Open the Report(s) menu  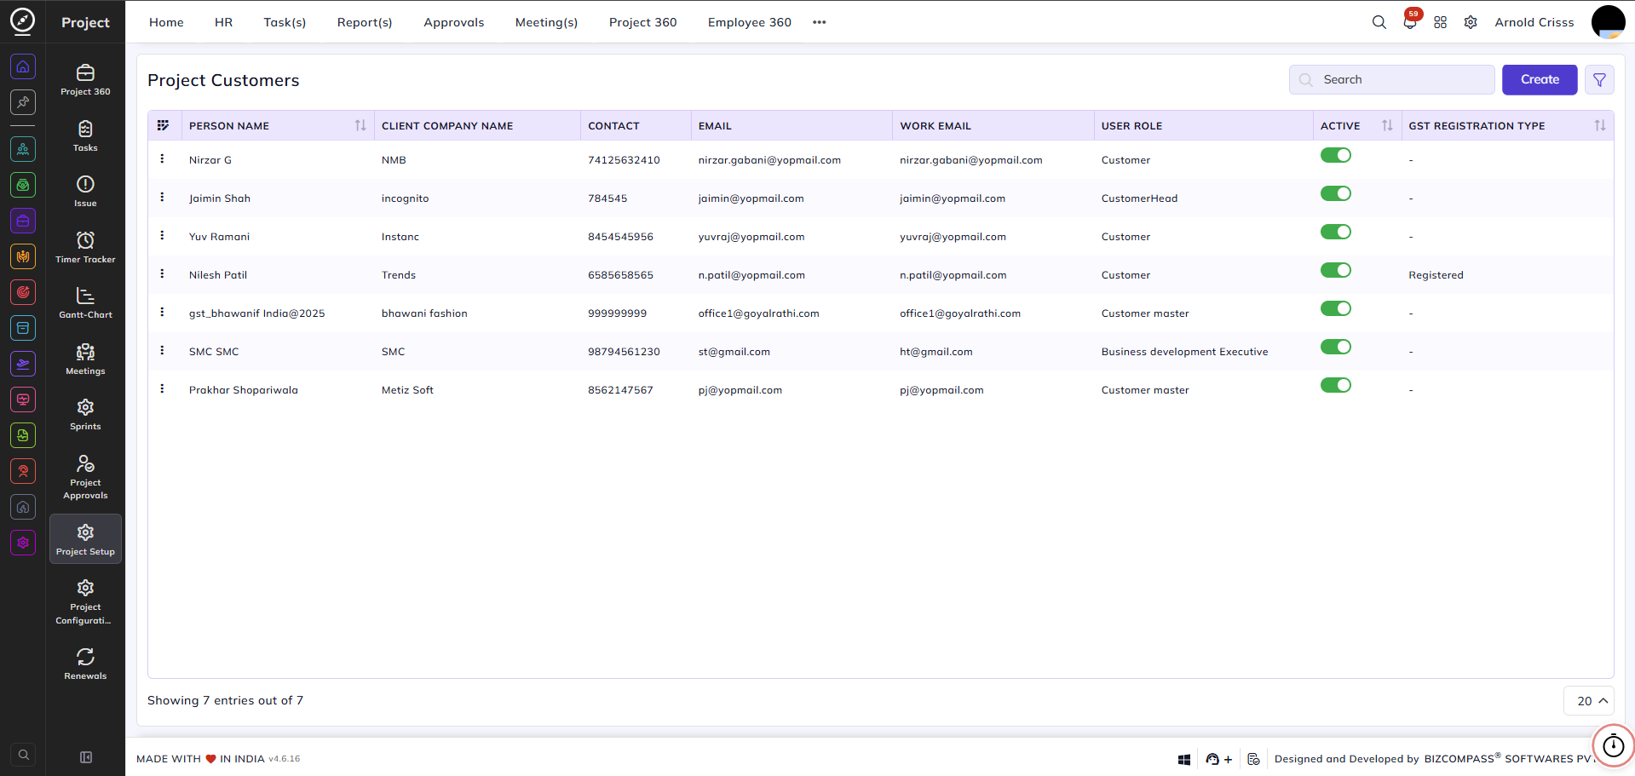tap(365, 22)
